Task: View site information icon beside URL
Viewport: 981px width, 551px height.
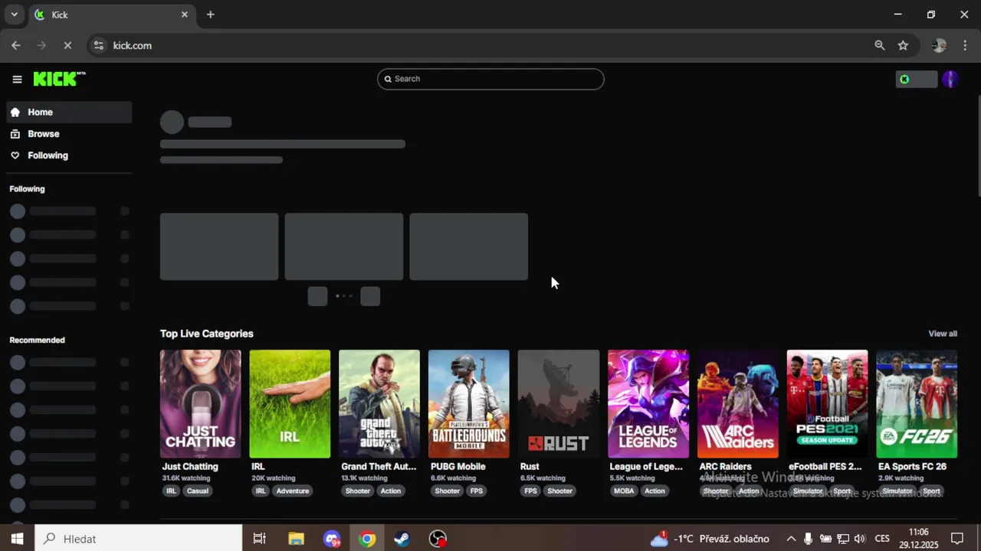Action: click(98, 46)
